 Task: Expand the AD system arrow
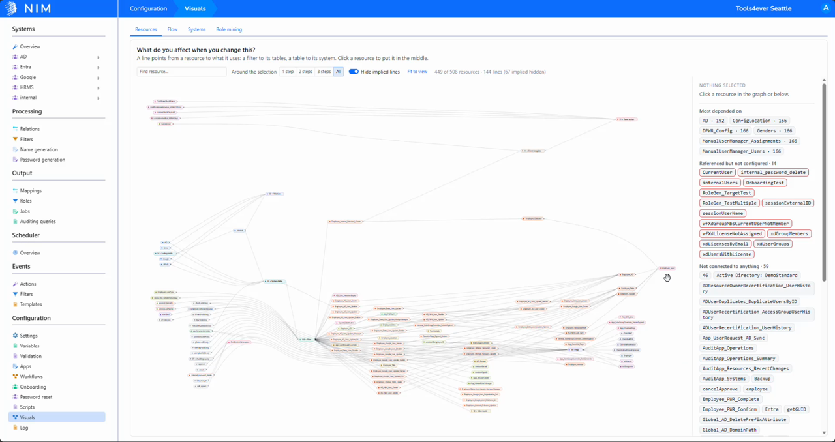(x=99, y=57)
